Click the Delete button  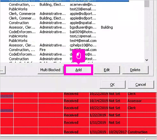tap(135, 70)
